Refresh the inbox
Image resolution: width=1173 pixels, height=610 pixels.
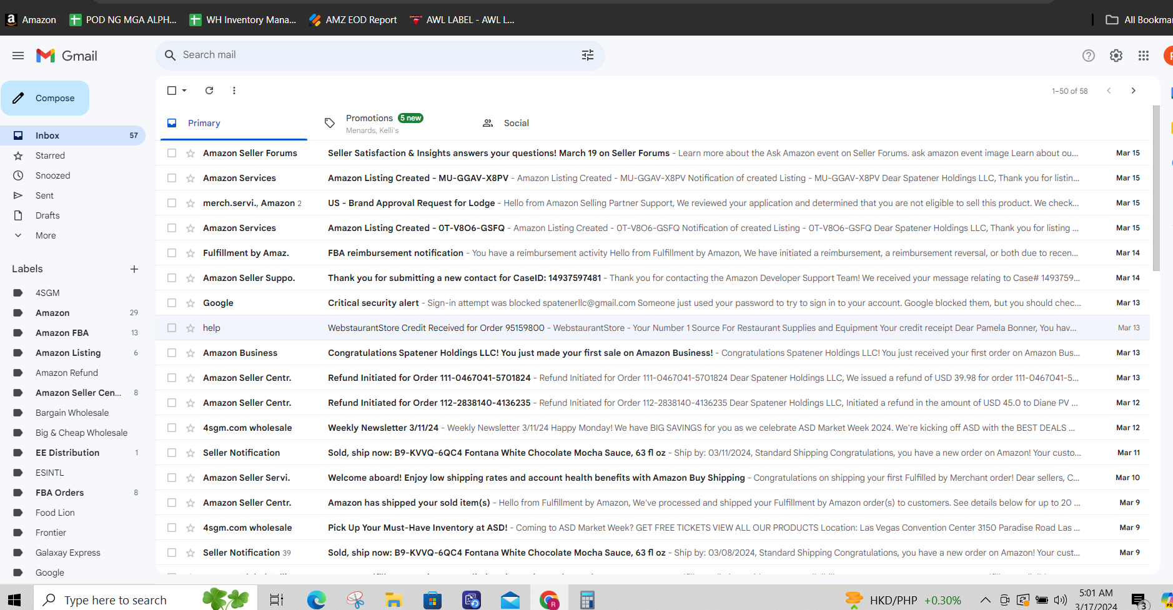coord(209,91)
